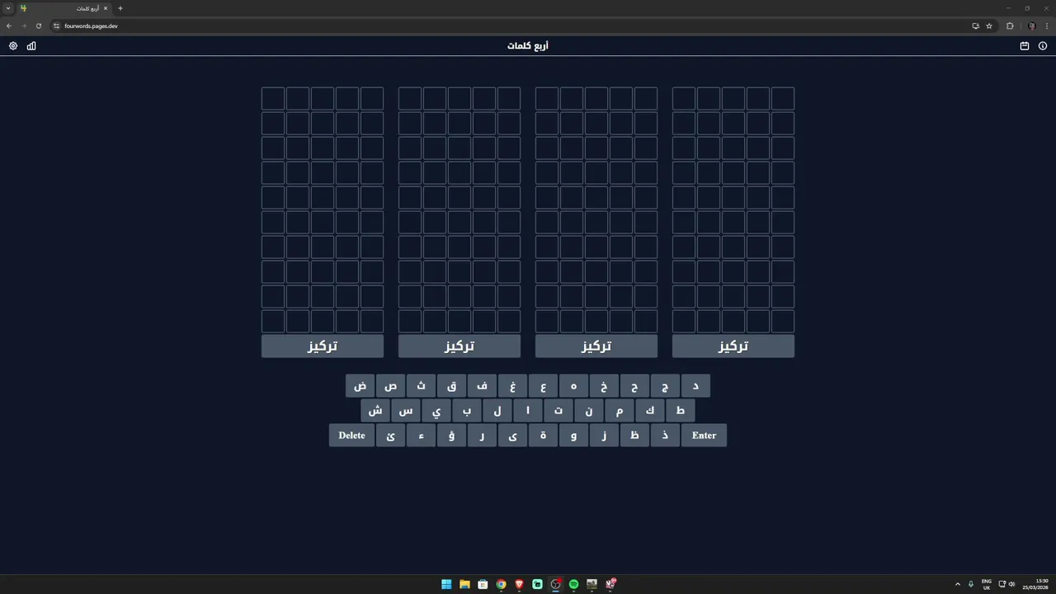This screenshot has width=1056, height=594.
Task: Open the info icon in the header
Action: point(1043,46)
